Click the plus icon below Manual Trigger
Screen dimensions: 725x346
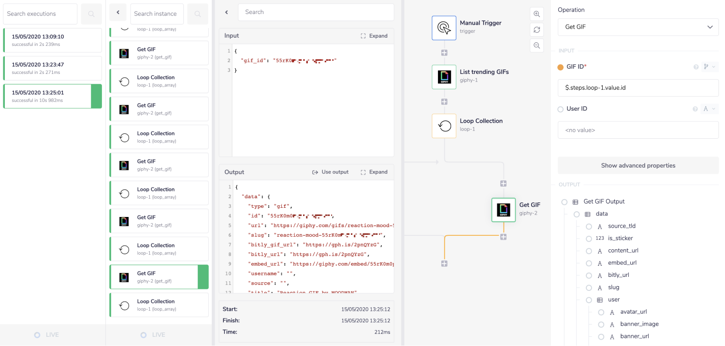pos(444,53)
